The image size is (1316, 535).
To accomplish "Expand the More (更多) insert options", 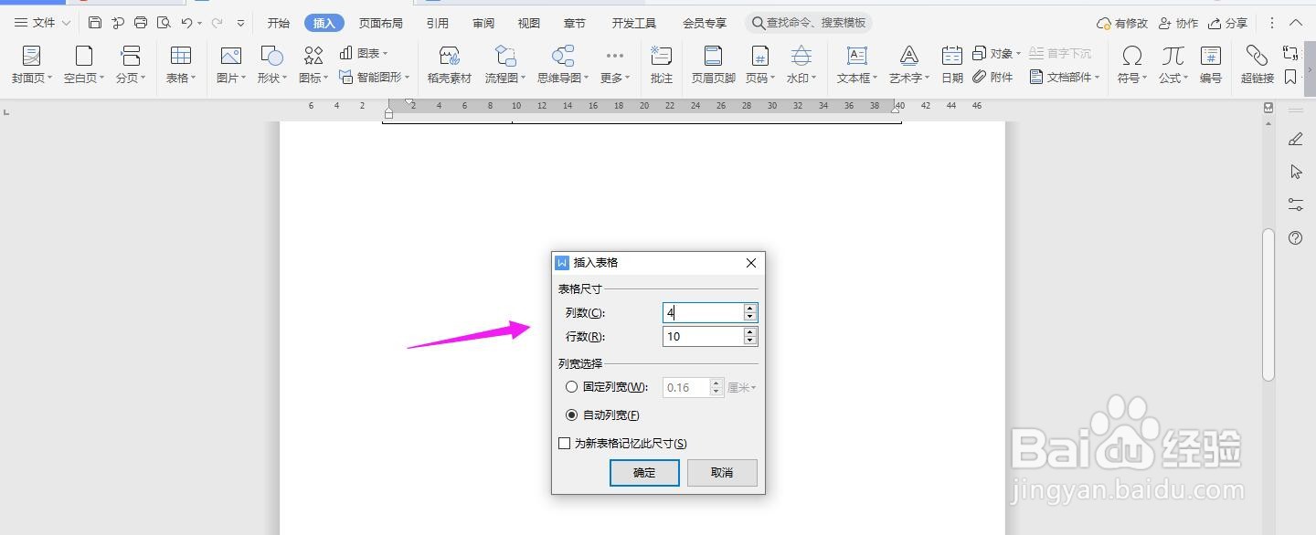I will 615,65.
